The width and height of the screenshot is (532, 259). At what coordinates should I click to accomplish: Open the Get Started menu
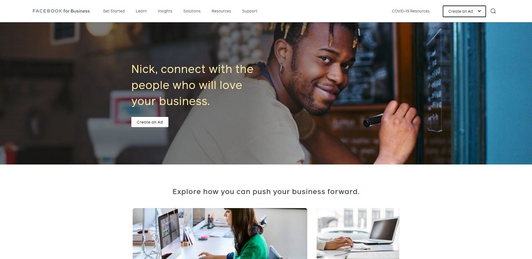pos(114,11)
